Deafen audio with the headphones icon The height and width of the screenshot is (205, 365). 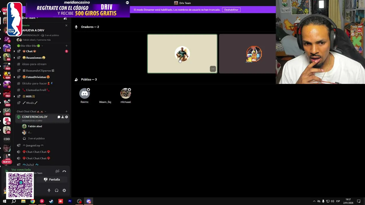(x=56, y=190)
